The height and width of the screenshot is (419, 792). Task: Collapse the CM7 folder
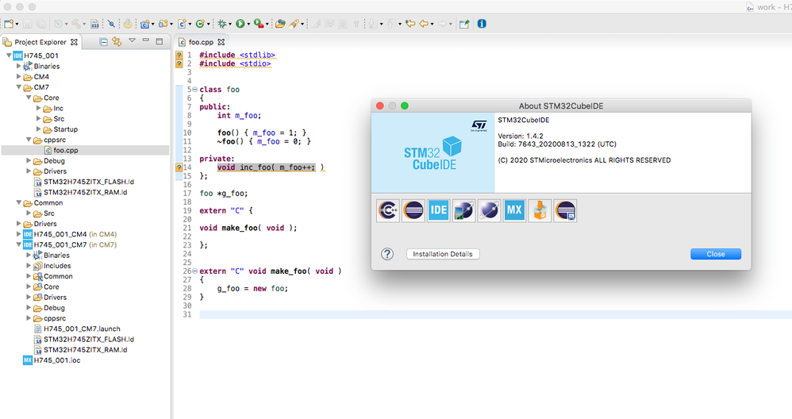(19, 87)
